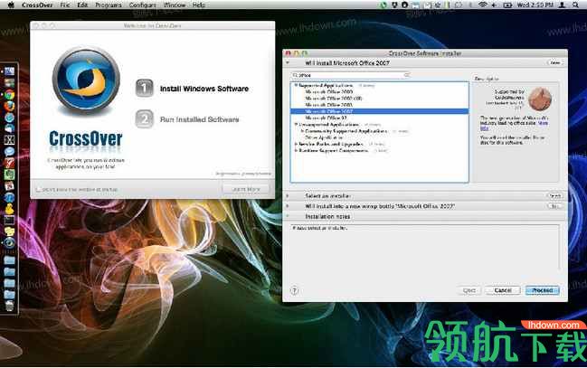The width and height of the screenshot is (587, 368).
Task: Click the numbered 1 Install Windows Software icon
Action: [144, 89]
